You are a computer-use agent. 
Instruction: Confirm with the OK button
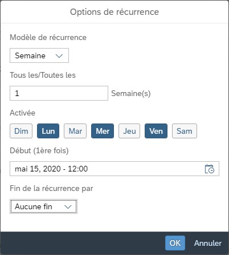click(x=175, y=243)
